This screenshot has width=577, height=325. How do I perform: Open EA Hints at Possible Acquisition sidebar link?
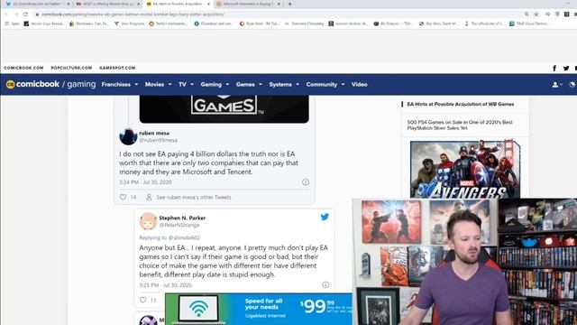coord(461,105)
